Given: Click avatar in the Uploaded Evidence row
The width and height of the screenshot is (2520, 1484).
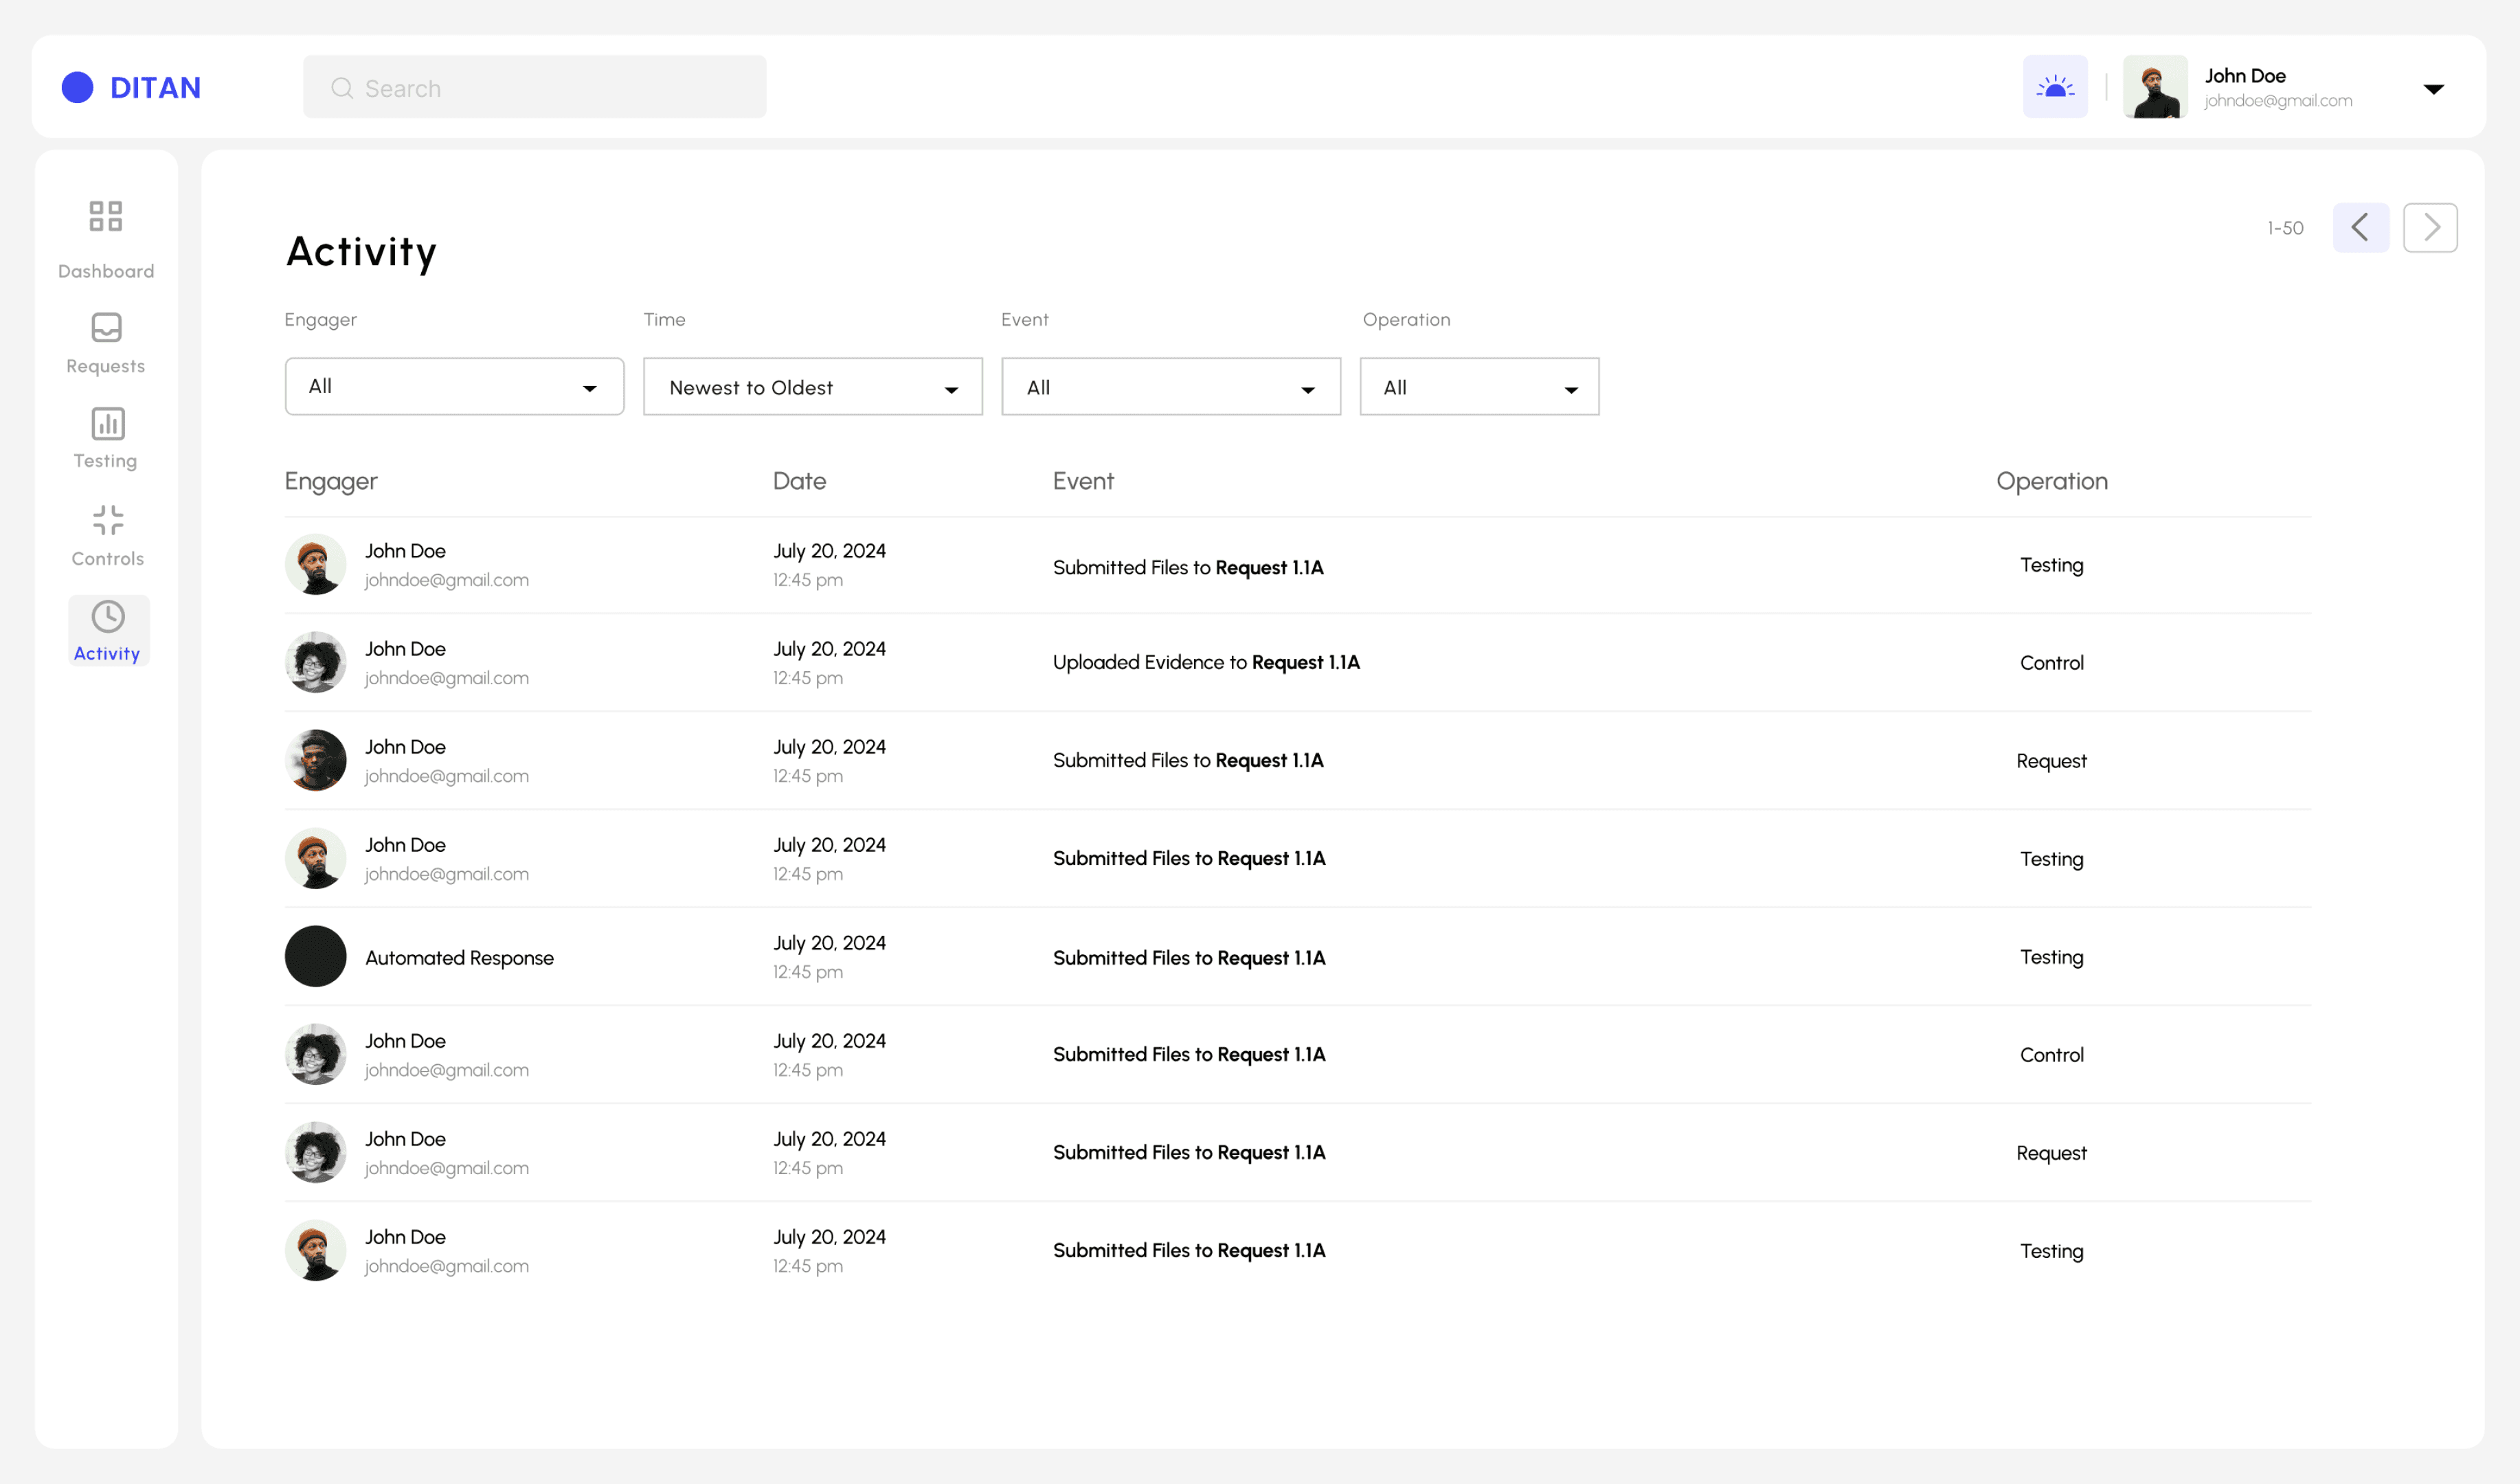Looking at the screenshot, I should point(316,662).
